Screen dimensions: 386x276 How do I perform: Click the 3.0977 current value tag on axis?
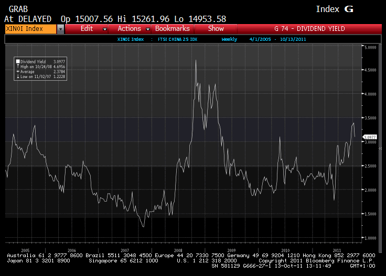point(370,137)
